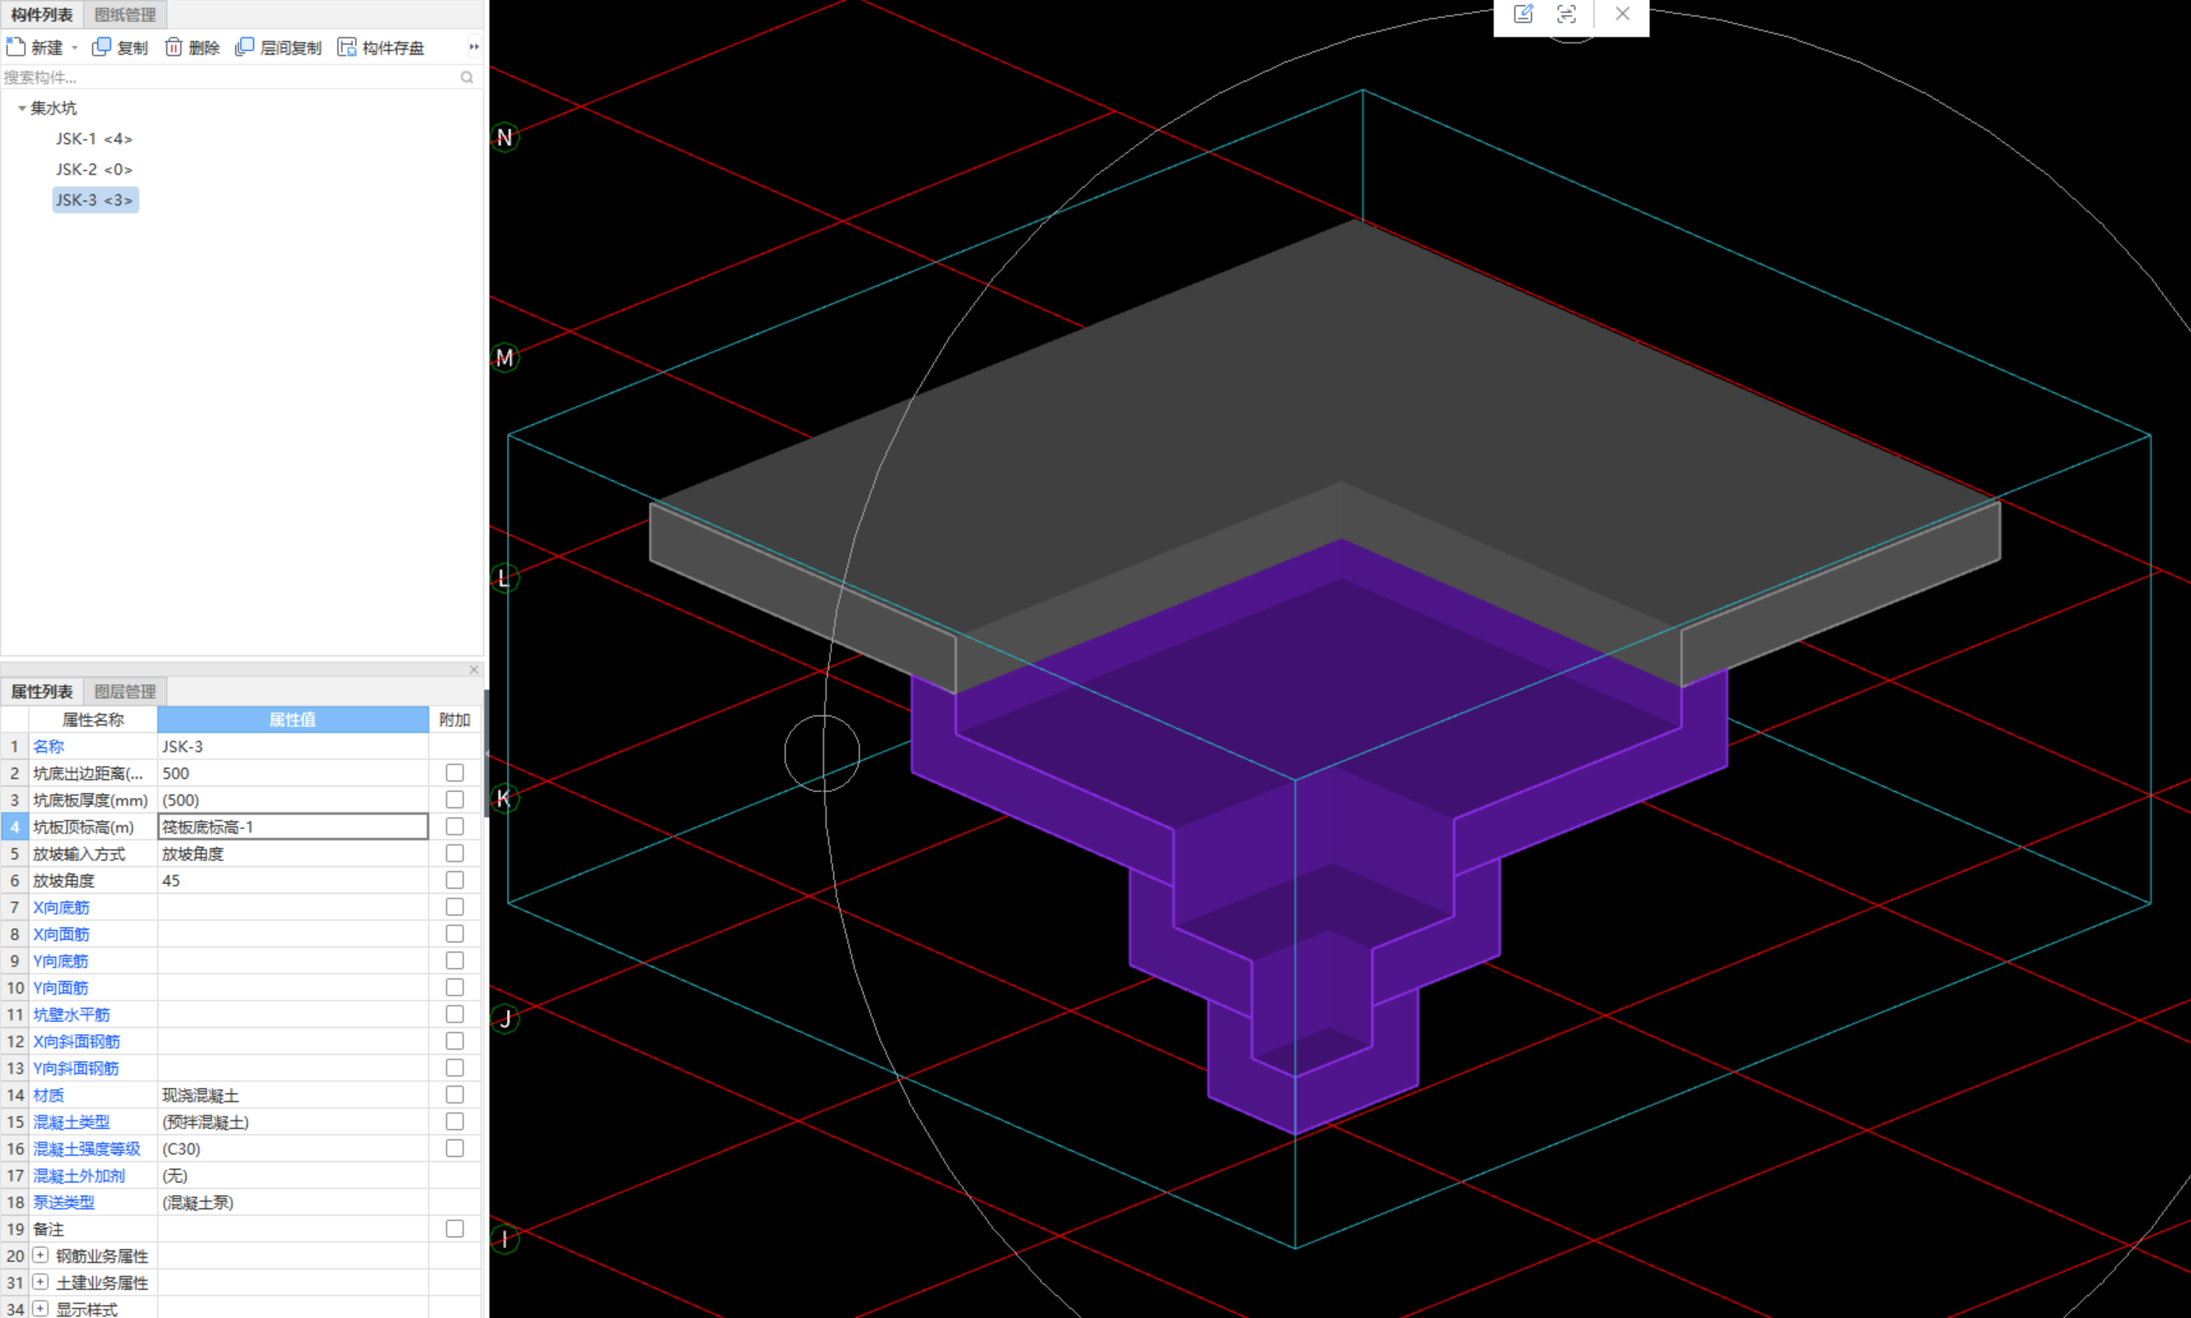Screen dimensions: 2191x1318
Task: Click the 属性值 column header
Action: pos(293,719)
